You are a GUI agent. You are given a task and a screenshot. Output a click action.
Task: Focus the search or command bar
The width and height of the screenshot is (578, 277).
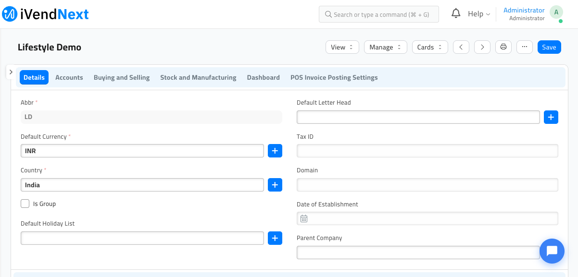click(379, 14)
